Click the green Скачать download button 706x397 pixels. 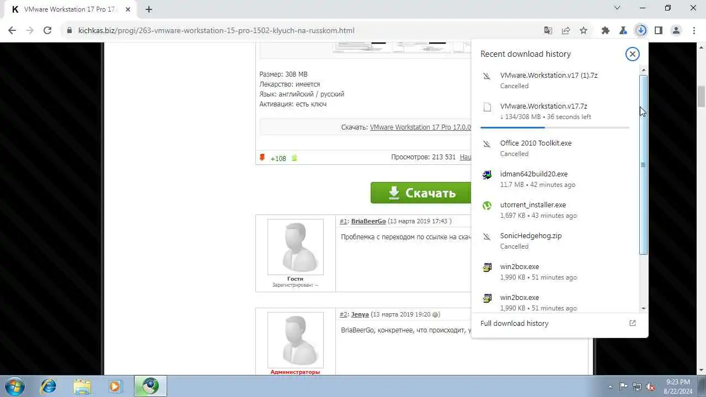pos(421,193)
